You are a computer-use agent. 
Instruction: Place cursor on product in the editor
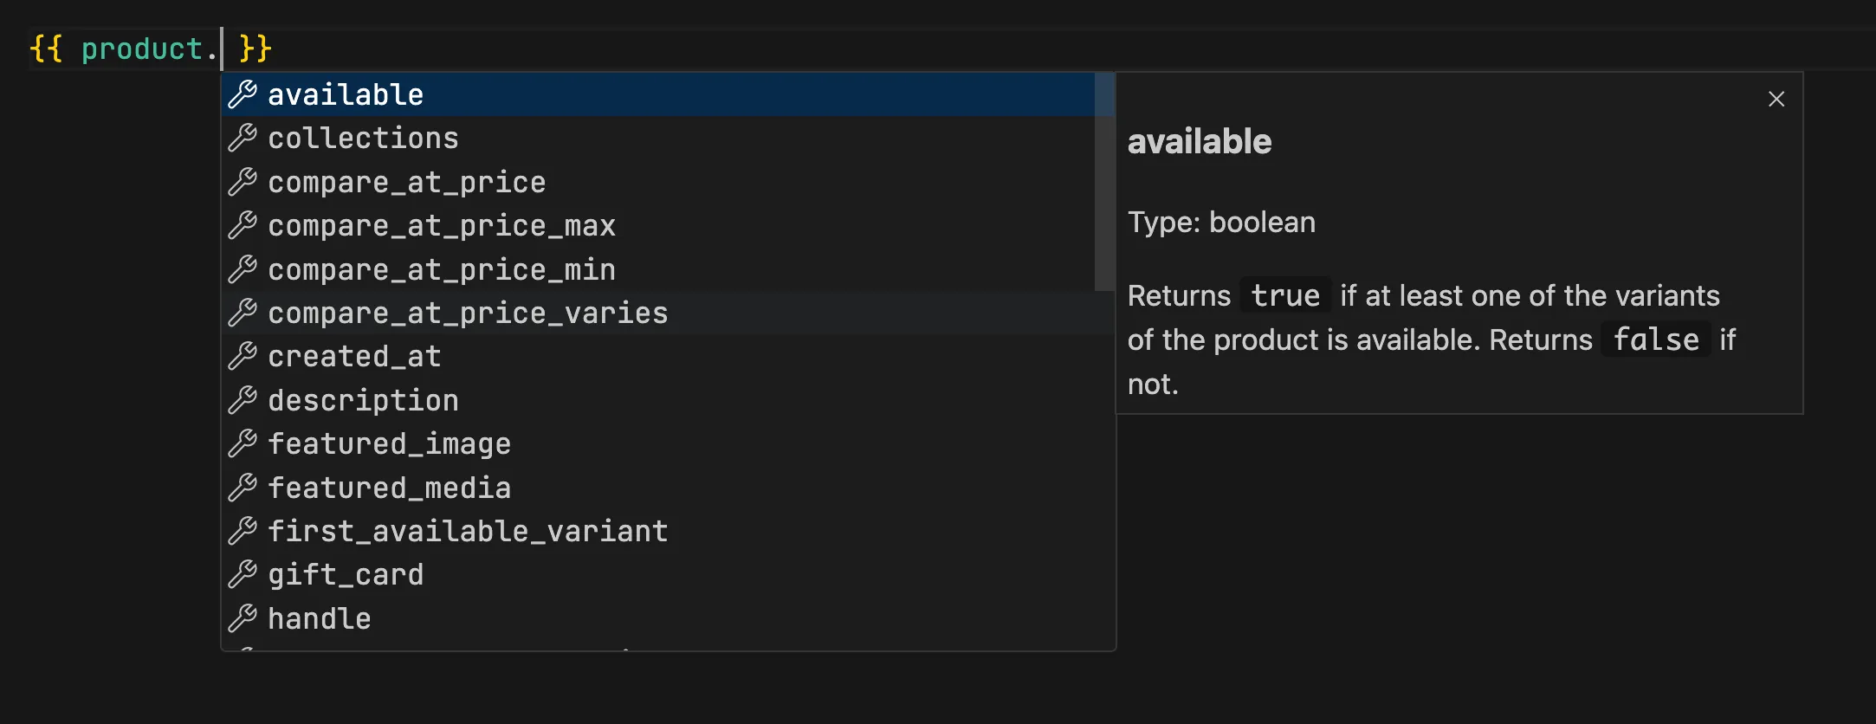click(x=141, y=49)
